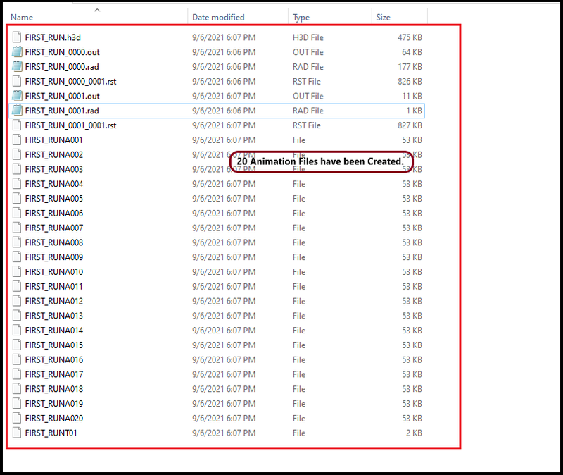The image size is (563, 475).
Task: Click the file icon of FIRST_RUNA006
Action: click(17, 214)
